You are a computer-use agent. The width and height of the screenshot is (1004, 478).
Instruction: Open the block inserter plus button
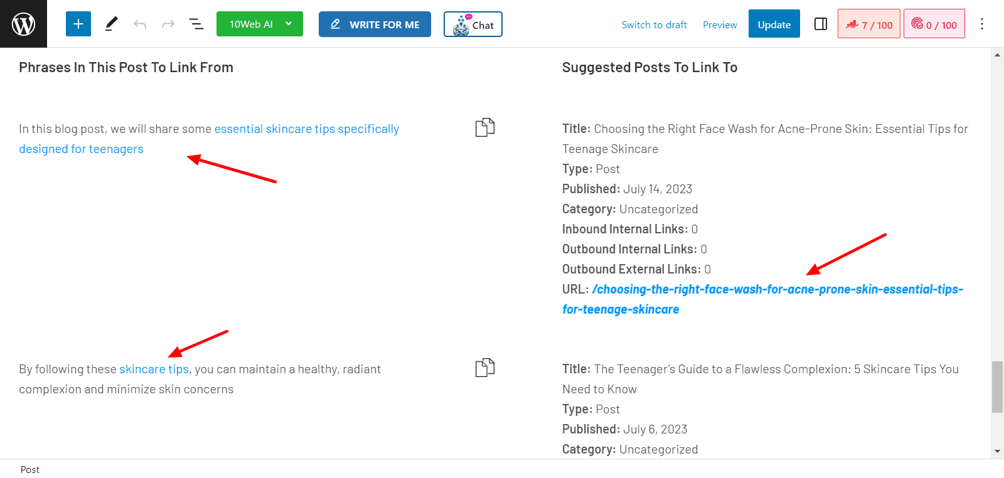pos(78,24)
